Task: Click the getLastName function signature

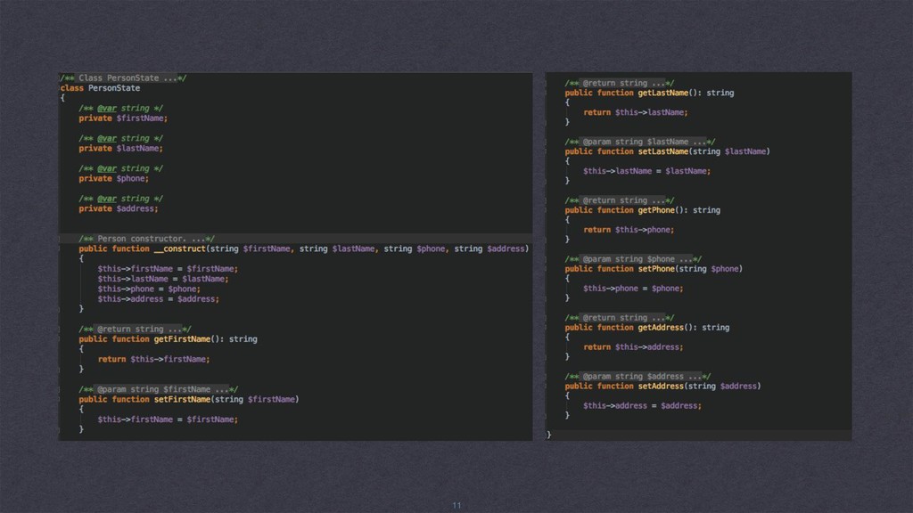Action: tap(649, 93)
